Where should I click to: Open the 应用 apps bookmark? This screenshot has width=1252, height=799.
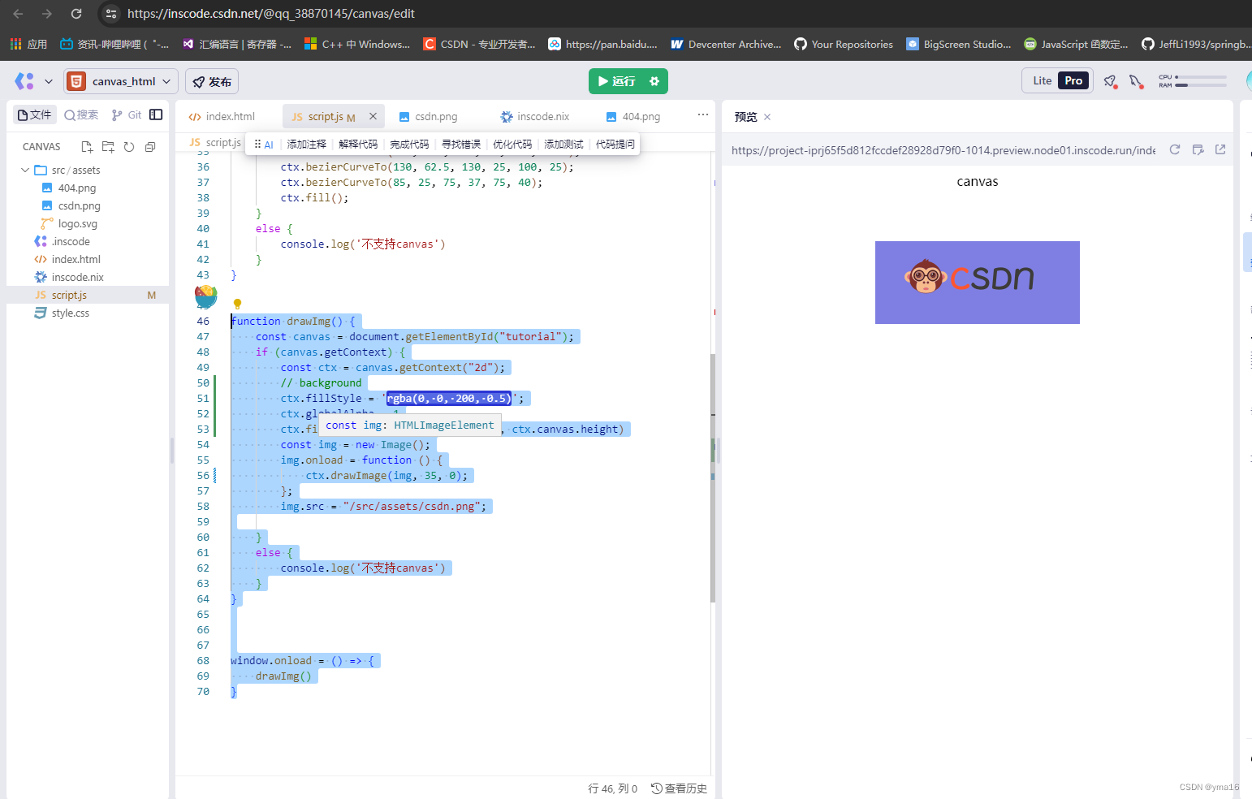coord(29,44)
